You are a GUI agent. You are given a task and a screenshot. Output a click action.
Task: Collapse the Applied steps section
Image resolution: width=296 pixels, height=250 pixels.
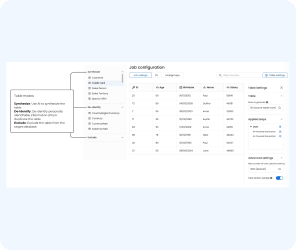[x=281, y=119]
